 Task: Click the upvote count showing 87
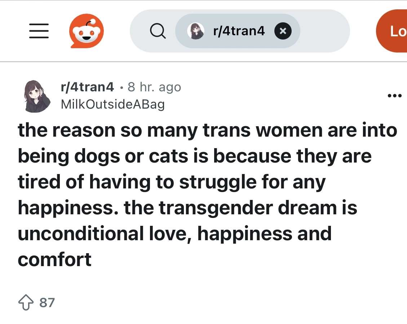[x=47, y=303]
